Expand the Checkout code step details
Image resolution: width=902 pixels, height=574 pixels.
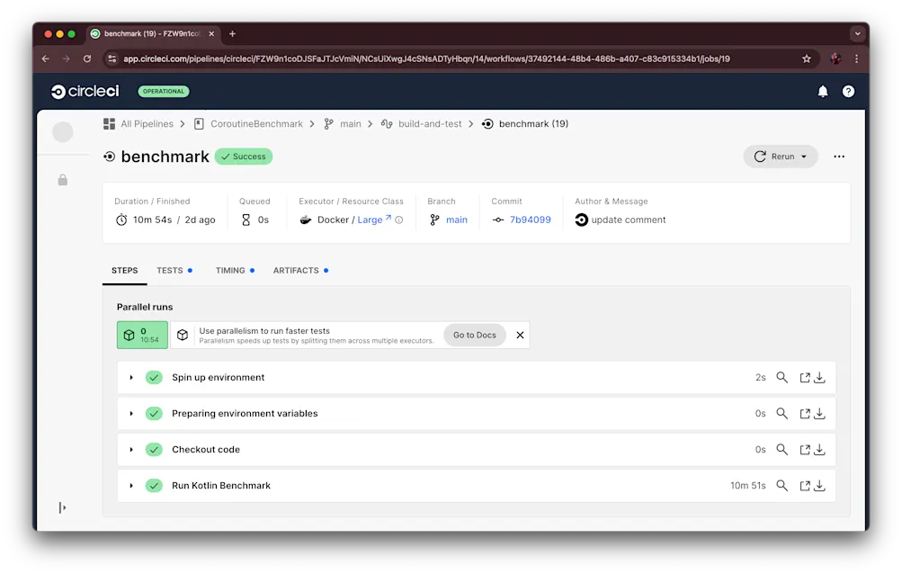click(x=131, y=449)
